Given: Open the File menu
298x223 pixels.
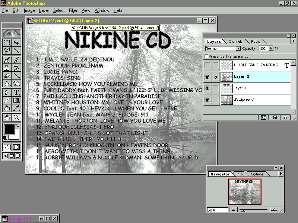Looking at the screenshot, I should pos(5,10).
